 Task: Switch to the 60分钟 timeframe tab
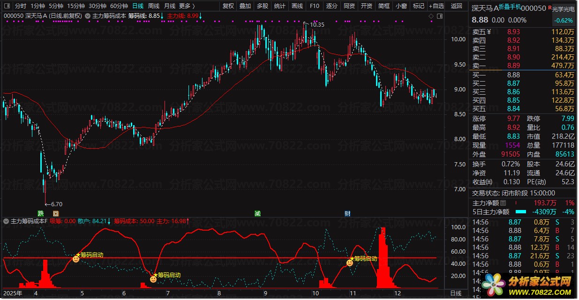pos(119,6)
